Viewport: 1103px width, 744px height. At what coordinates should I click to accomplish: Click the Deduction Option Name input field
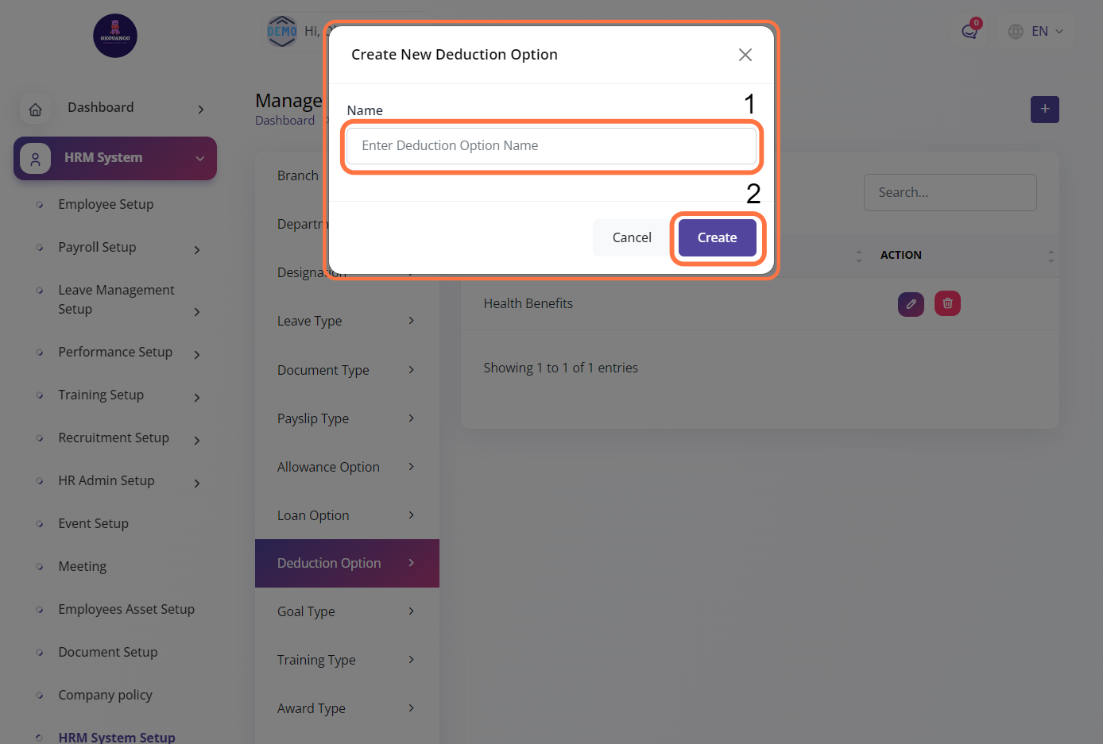tap(551, 146)
